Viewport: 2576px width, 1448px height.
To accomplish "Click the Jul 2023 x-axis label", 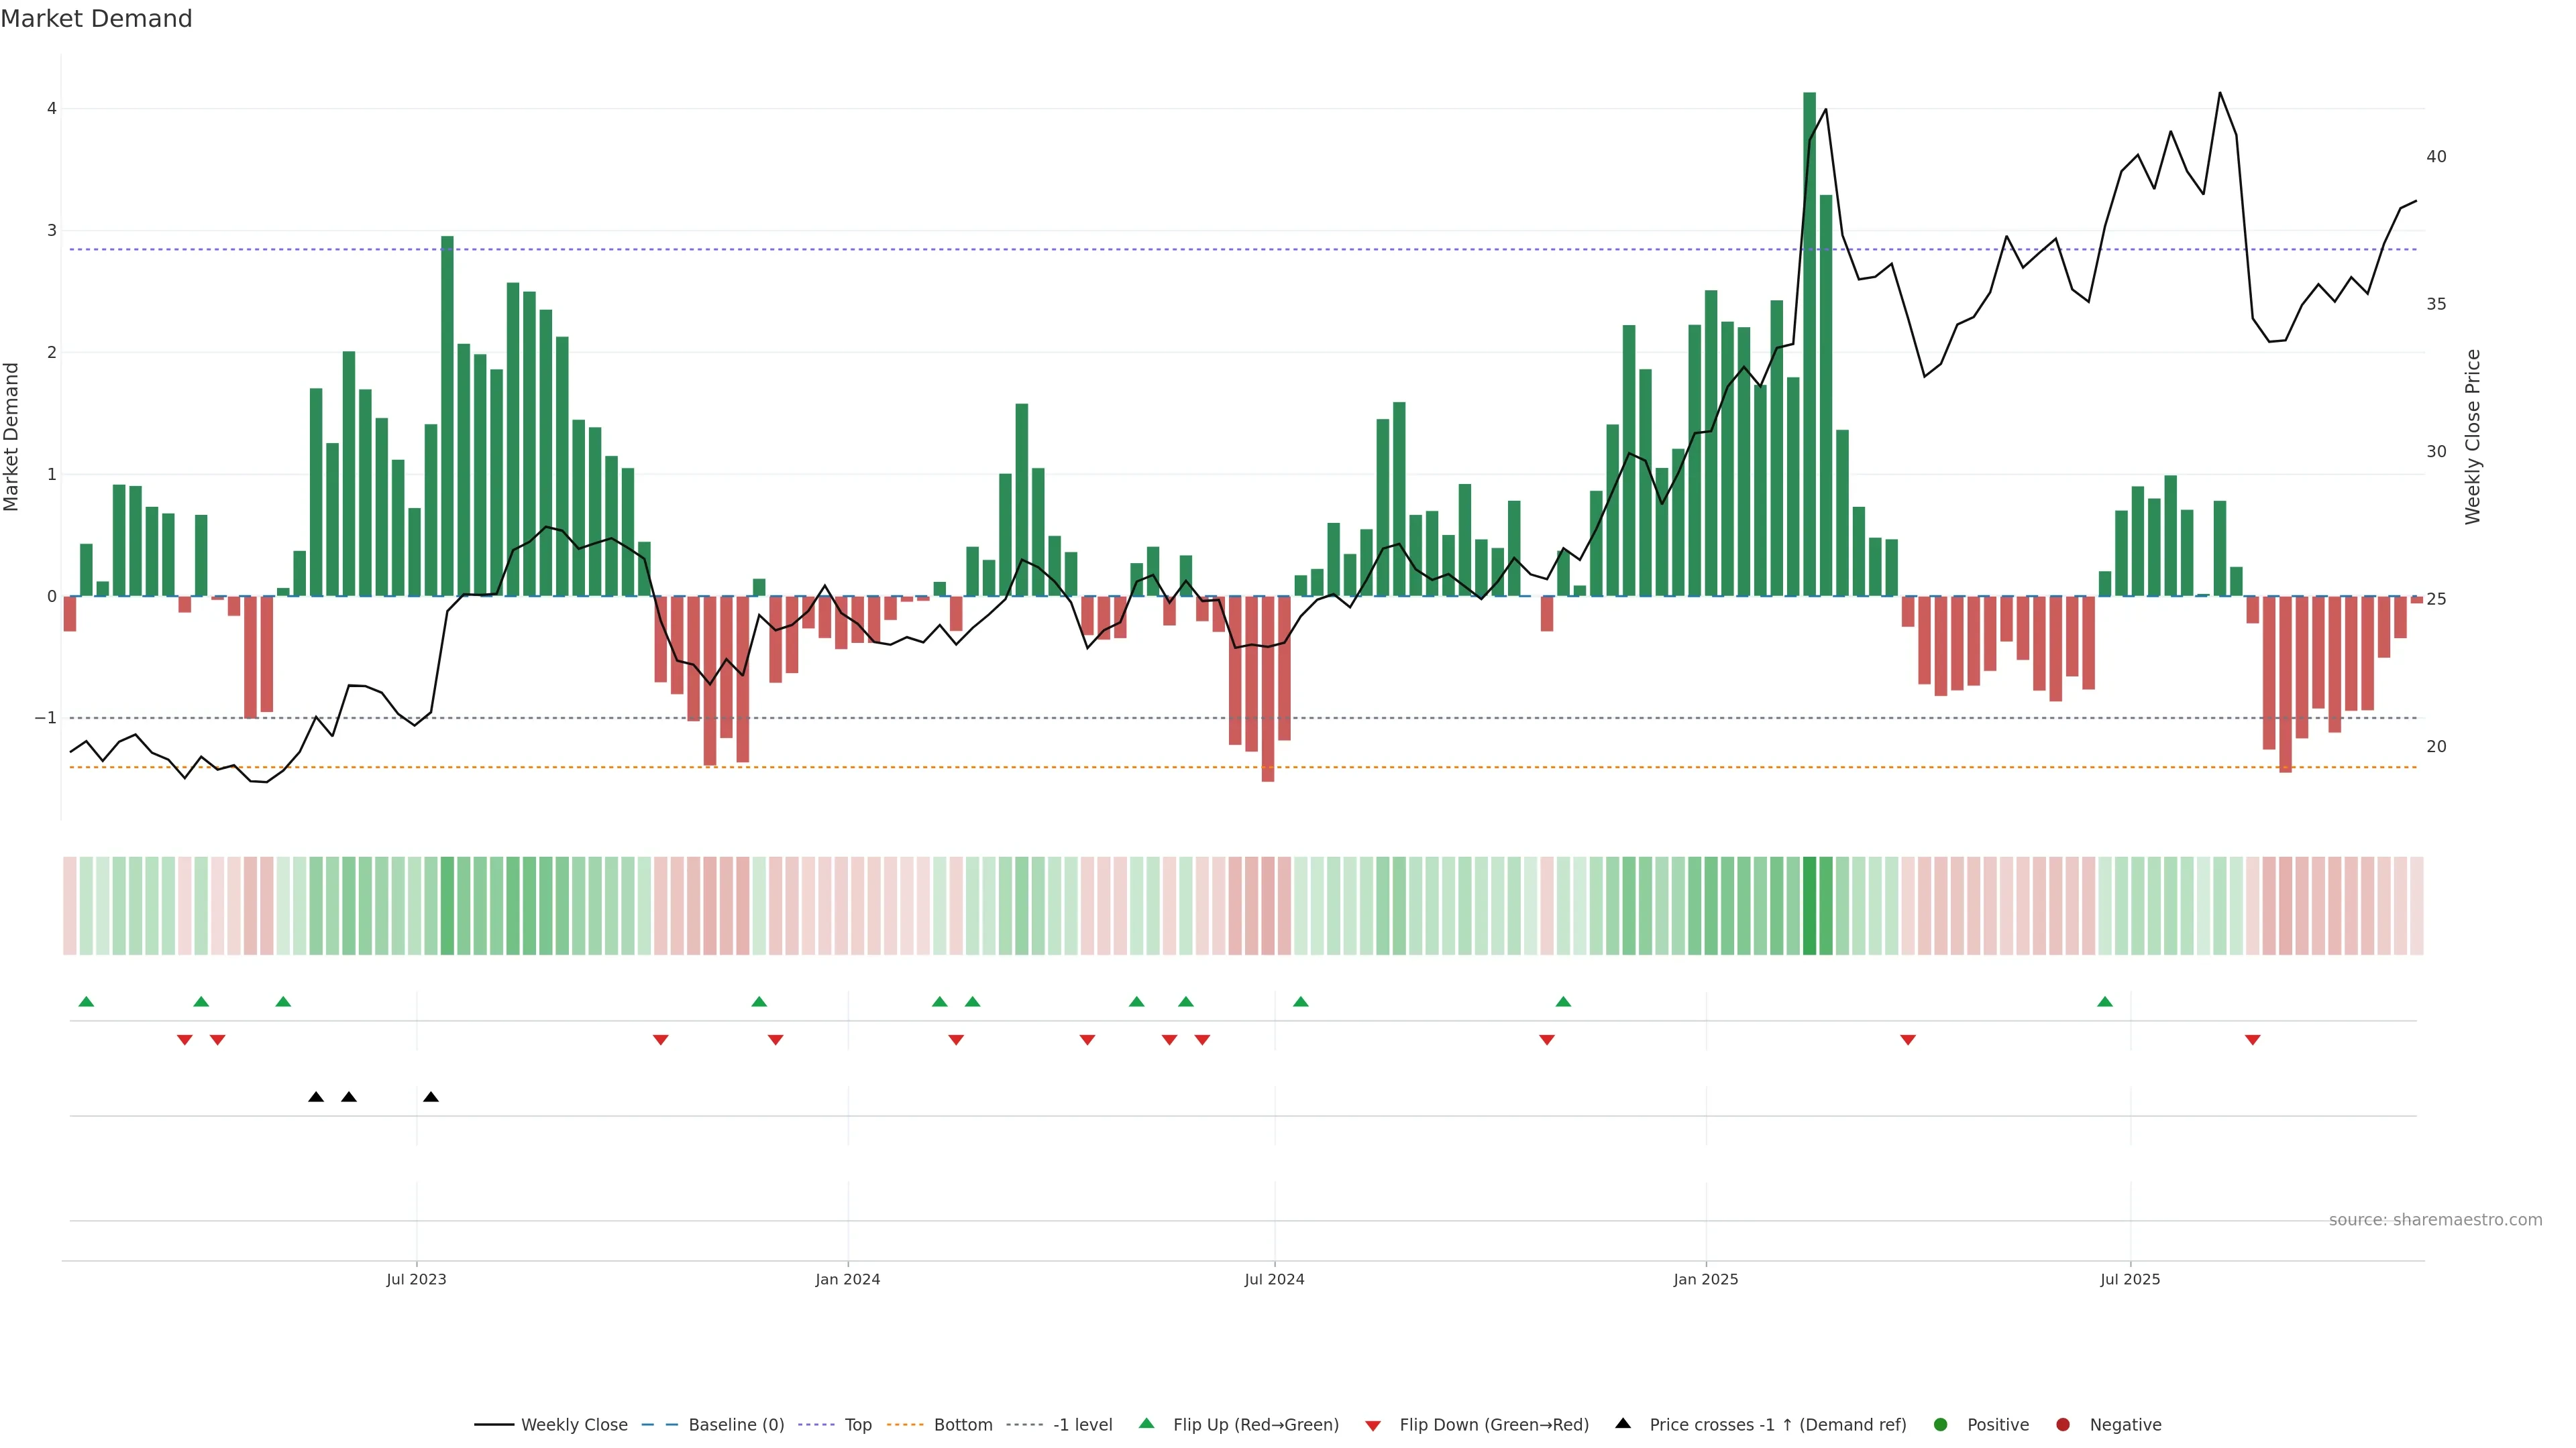I will (416, 1279).
